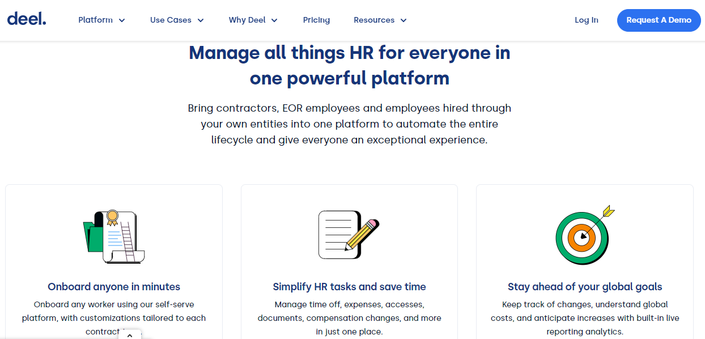Click the paragraph starting 'Bring contractors, EOR employees'

(x=349, y=124)
